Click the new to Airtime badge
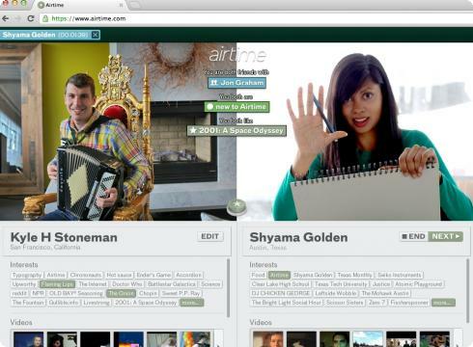Viewport: 473px width, 347px height. coord(236,107)
